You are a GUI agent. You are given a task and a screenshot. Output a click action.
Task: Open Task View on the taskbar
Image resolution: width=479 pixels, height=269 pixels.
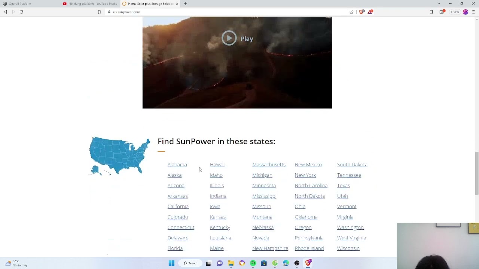[x=208, y=263]
